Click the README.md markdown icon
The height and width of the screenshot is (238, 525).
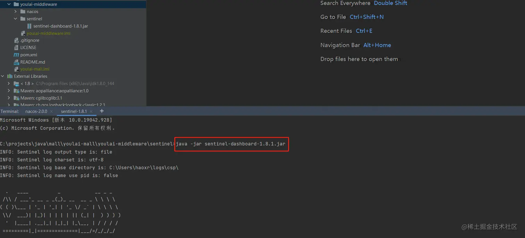click(x=16, y=62)
